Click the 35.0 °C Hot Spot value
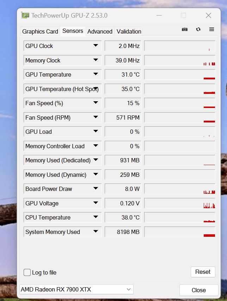The width and height of the screenshot is (227, 301). (x=123, y=89)
